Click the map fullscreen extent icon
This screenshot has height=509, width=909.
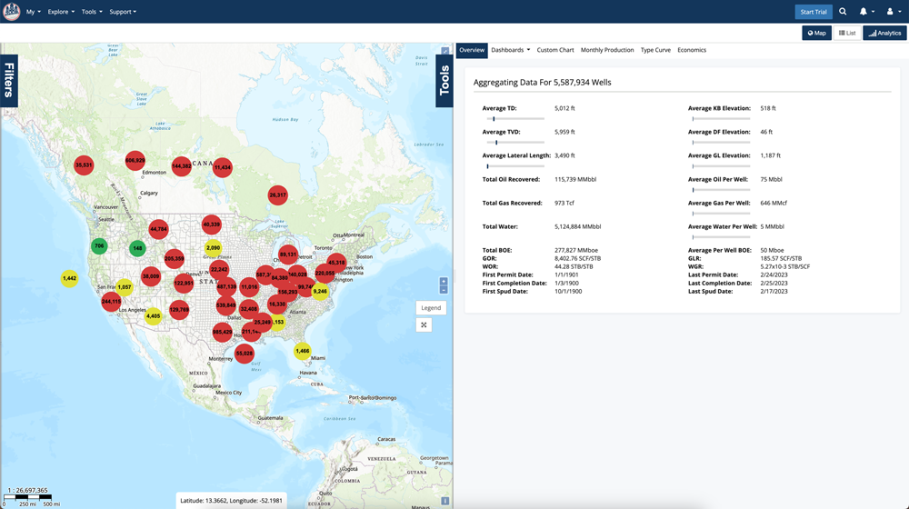(x=424, y=324)
